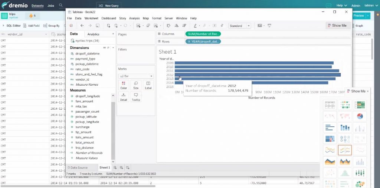
Task: Open the Label card in Marks
Action: pyautogui.click(x=148, y=85)
